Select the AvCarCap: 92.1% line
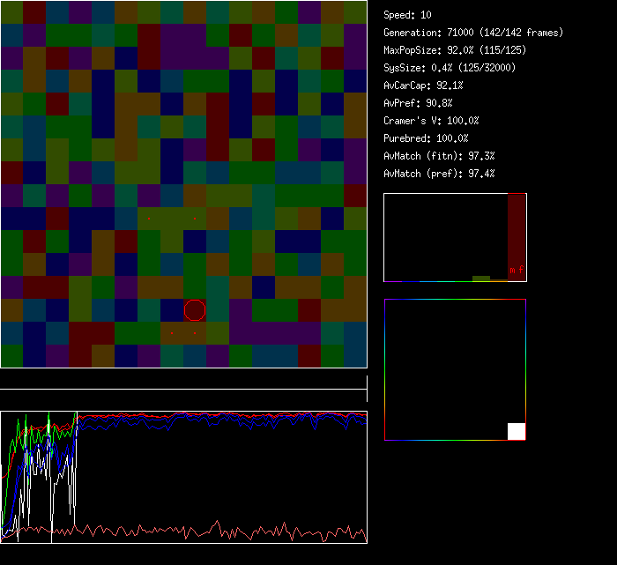The height and width of the screenshot is (565, 617). click(x=423, y=85)
